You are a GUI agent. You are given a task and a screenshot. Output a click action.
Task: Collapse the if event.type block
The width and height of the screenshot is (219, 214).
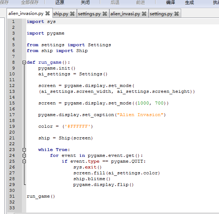click(24, 161)
